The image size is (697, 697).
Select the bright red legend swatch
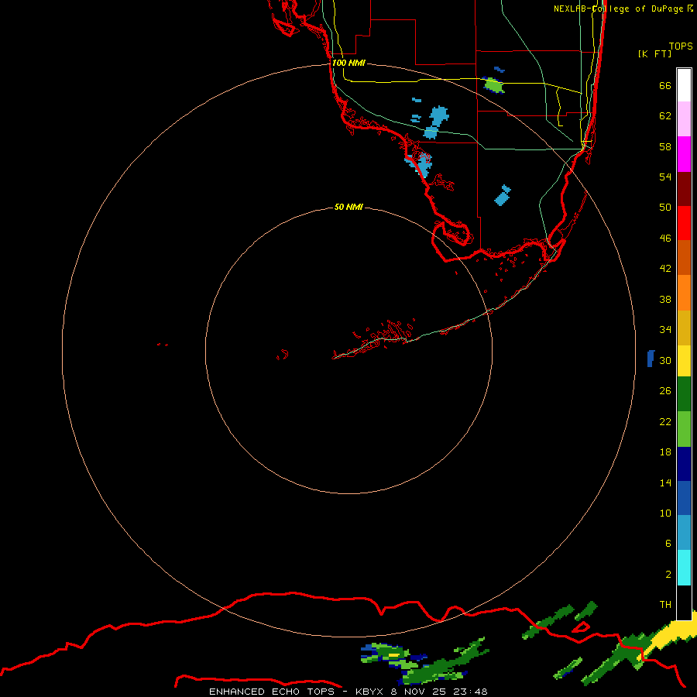[x=684, y=223]
